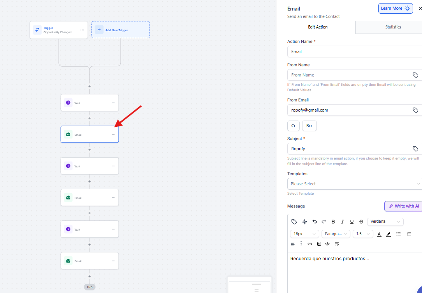Open the Verdana font family dropdown
The image size is (422, 293).
point(385,222)
